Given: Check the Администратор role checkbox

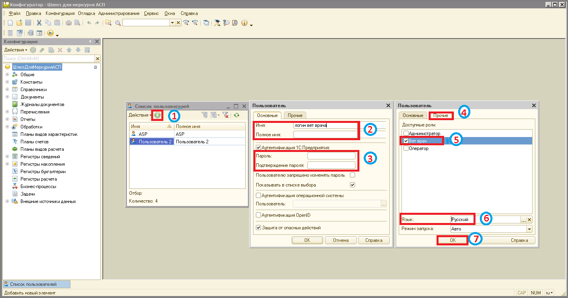Looking at the screenshot, I should pos(406,133).
